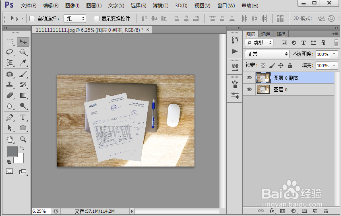
Task: Collapse the toolbox with double arrows
Action: point(6,28)
